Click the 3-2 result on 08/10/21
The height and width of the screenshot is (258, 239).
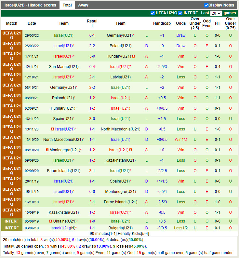tap(92, 88)
